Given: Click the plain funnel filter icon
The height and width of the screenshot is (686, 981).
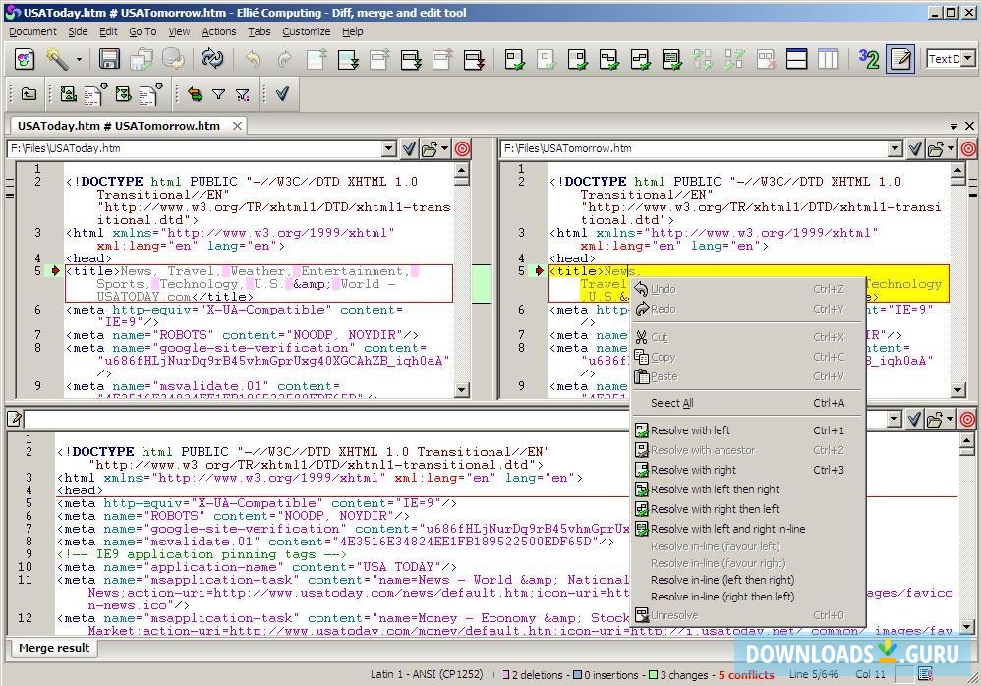Looking at the screenshot, I should (218, 94).
